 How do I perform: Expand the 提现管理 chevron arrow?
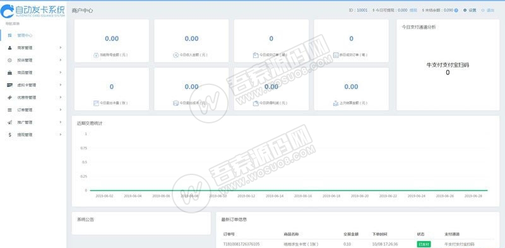click(61, 135)
